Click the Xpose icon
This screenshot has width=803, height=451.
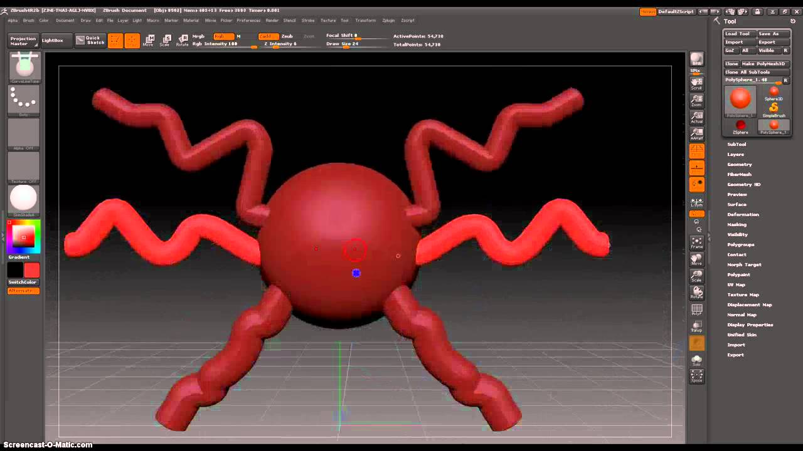click(696, 376)
